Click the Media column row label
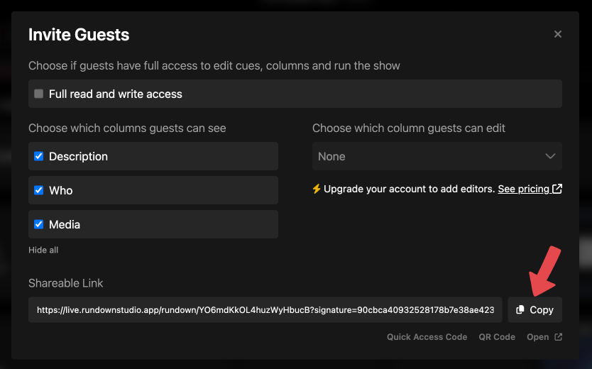The height and width of the screenshot is (369, 592). [65, 224]
